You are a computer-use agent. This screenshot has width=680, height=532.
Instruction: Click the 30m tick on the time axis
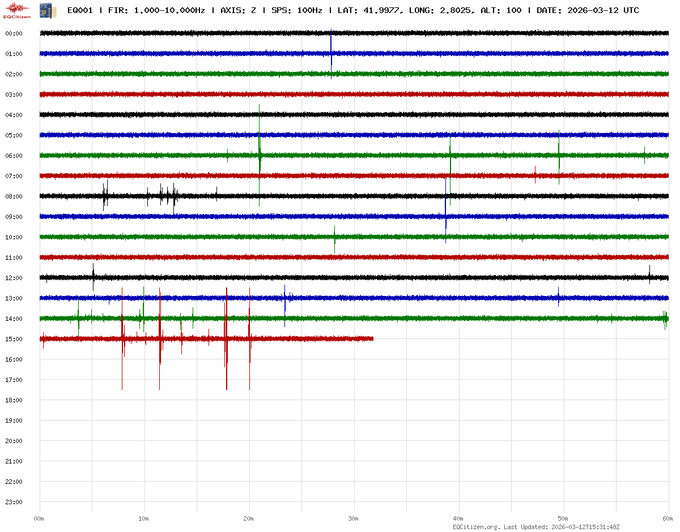pyautogui.click(x=354, y=518)
